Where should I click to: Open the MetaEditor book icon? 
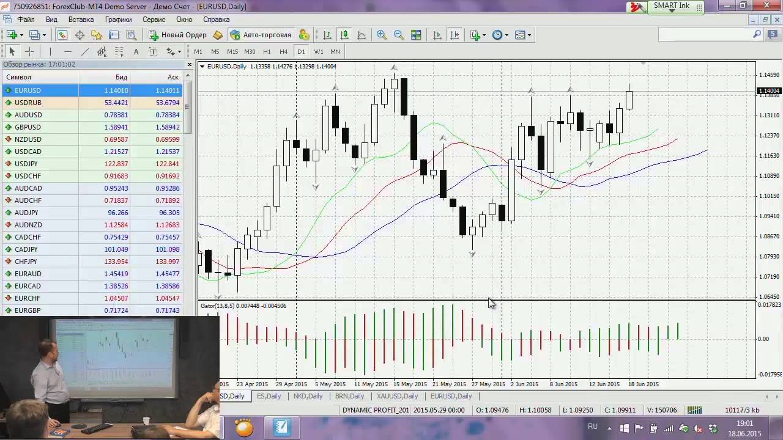(x=218, y=35)
